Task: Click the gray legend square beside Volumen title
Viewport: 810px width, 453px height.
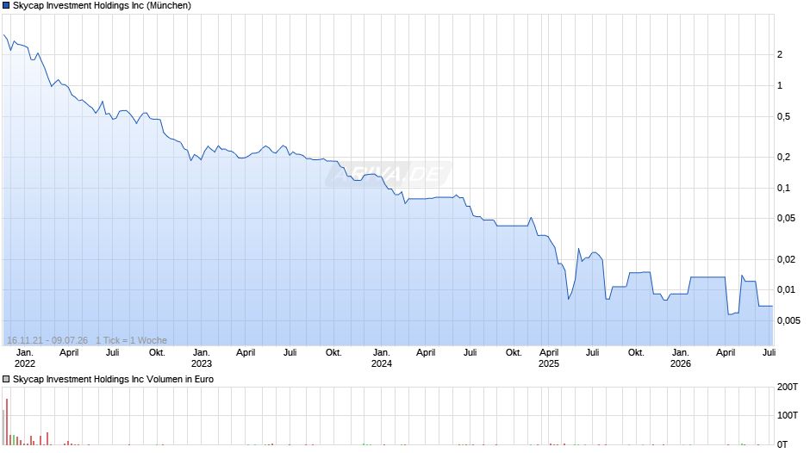Action: pyautogui.click(x=6, y=379)
